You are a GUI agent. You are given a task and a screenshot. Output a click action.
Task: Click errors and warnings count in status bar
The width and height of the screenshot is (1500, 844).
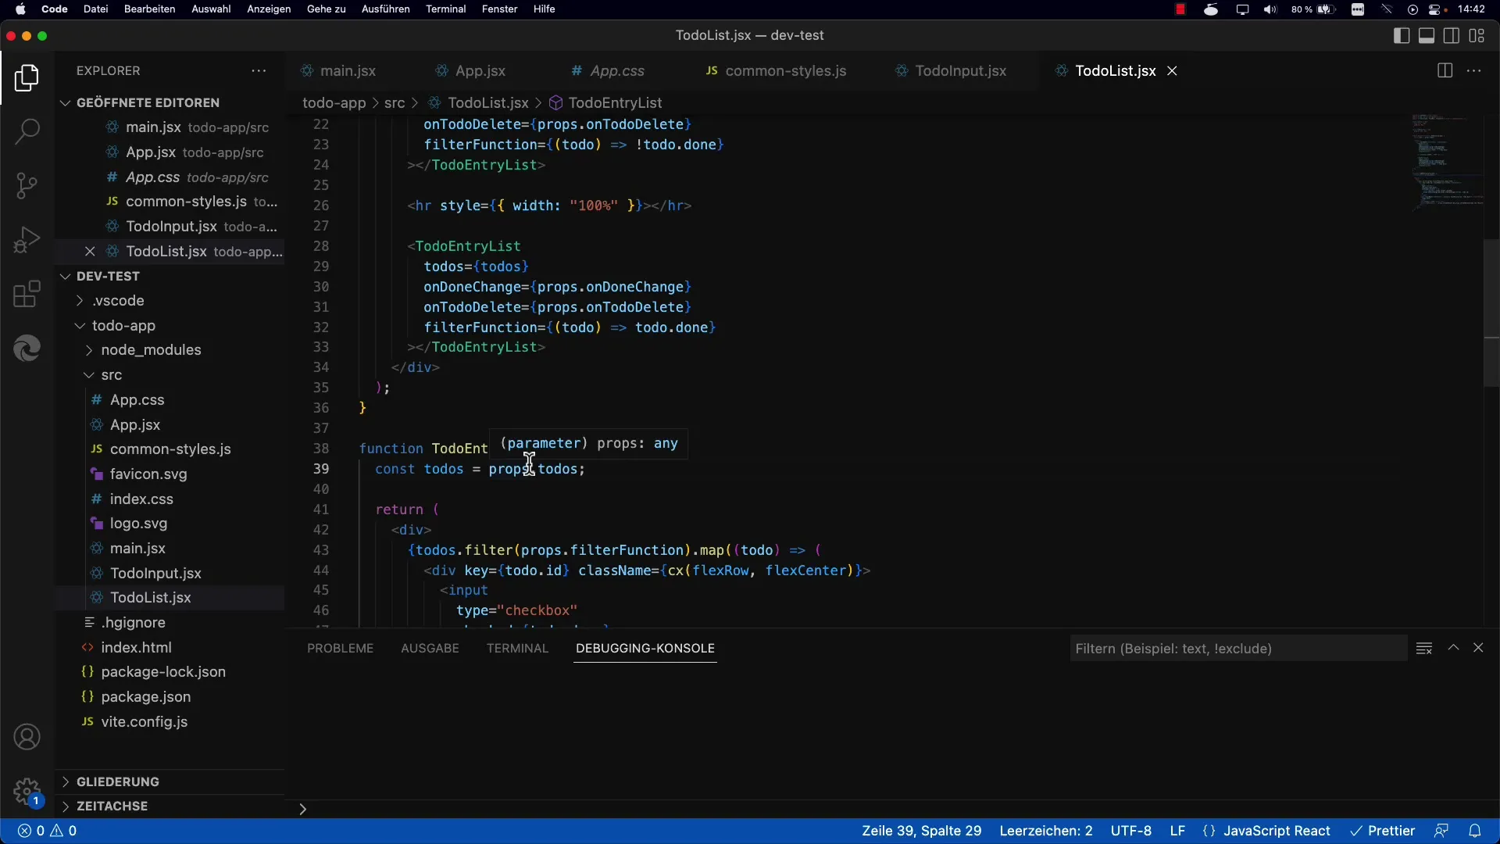tap(48, 831)
